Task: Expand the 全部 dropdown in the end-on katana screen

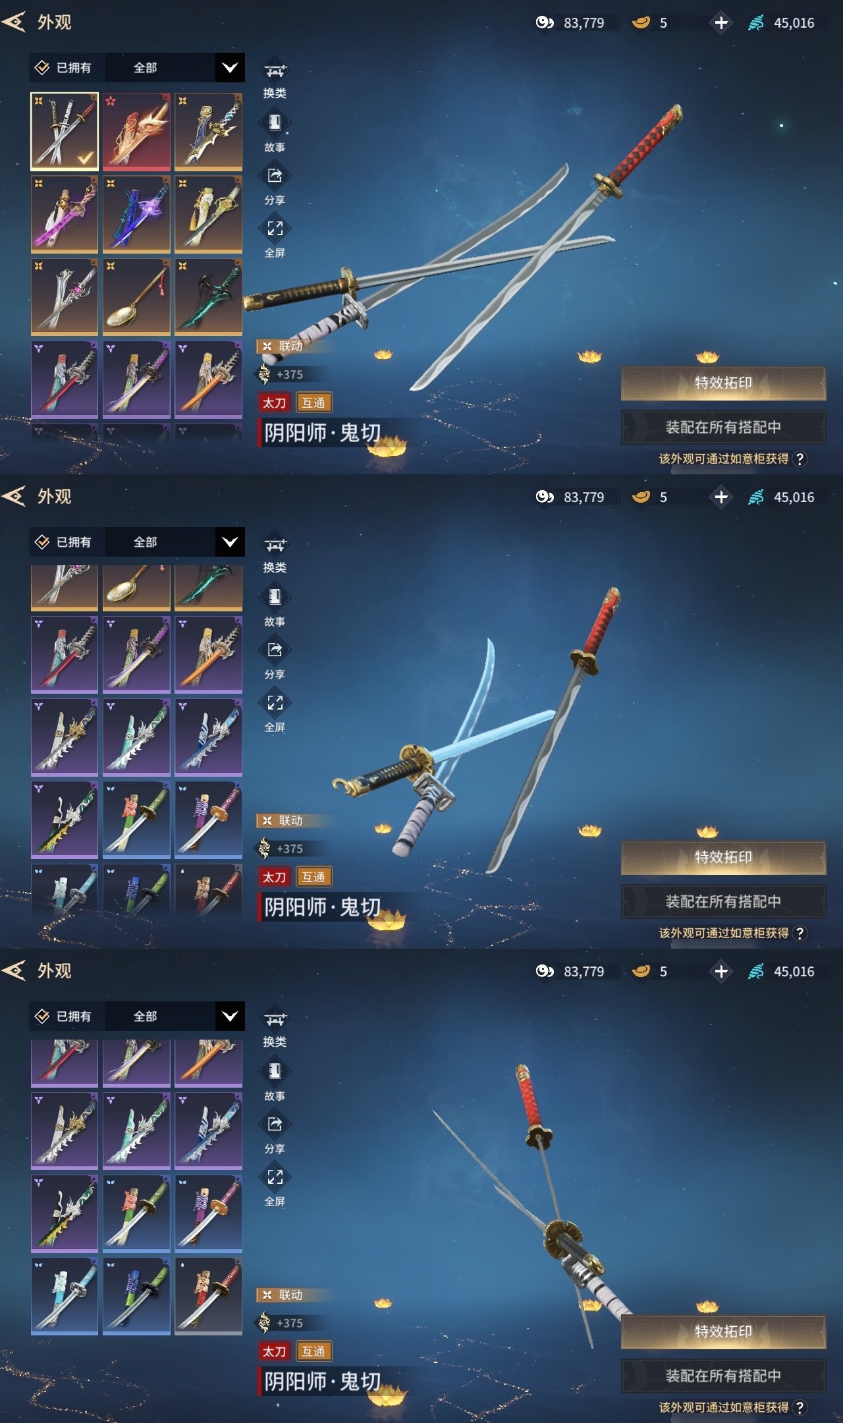Action: [230, 1016]
